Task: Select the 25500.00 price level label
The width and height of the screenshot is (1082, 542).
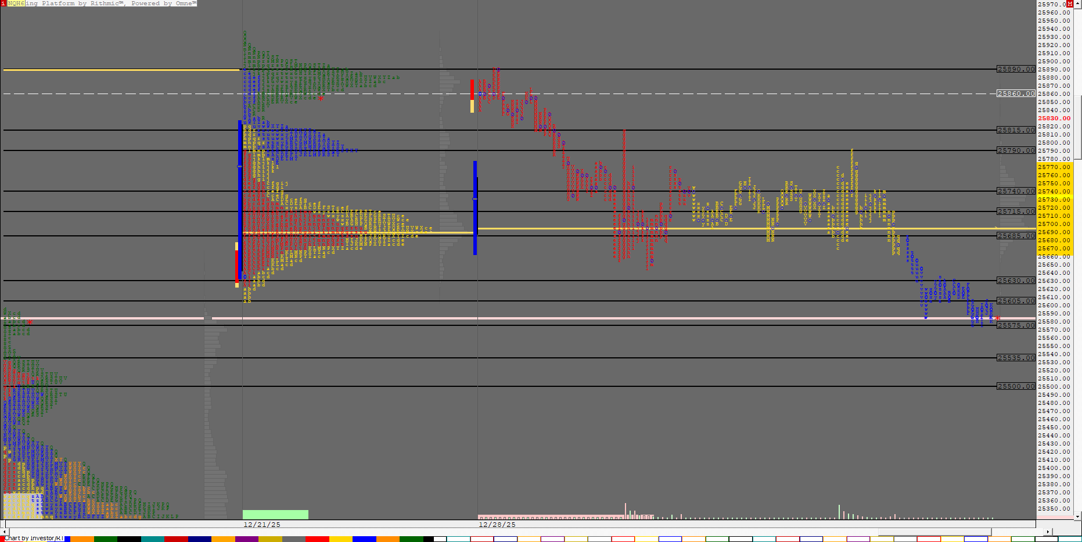Action: 1016,386
